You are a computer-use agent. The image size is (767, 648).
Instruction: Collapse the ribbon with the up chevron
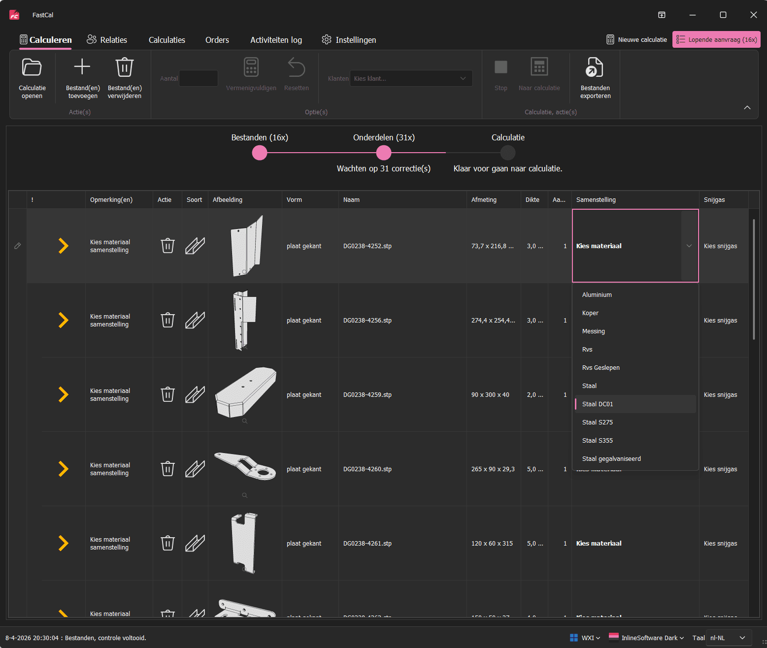tap(747, 107)
